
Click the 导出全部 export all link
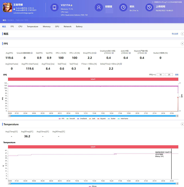click(174, 34)
